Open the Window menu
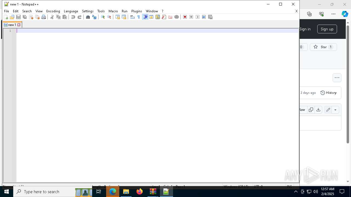This screenshot has width=351, height=197. tap(152, 11)
